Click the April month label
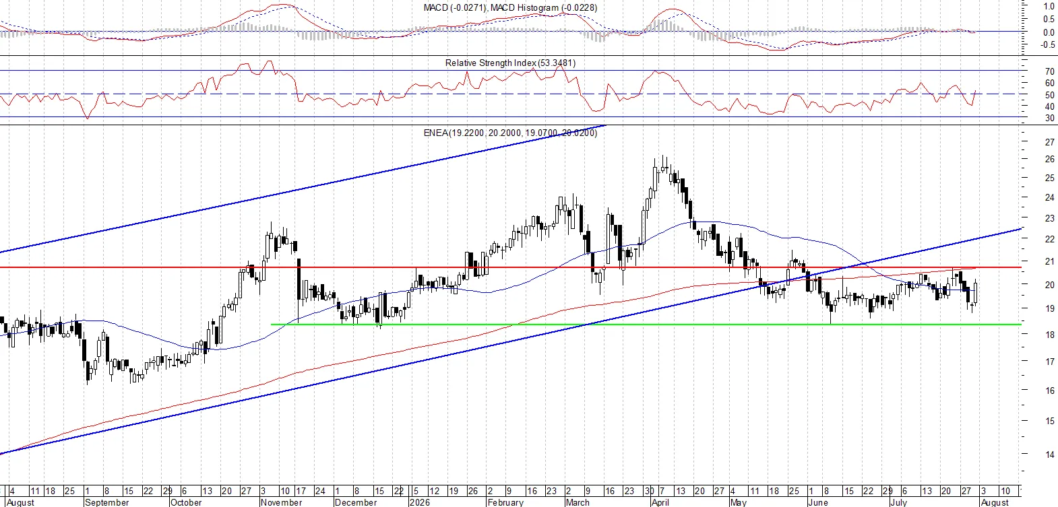 (660, 502)
